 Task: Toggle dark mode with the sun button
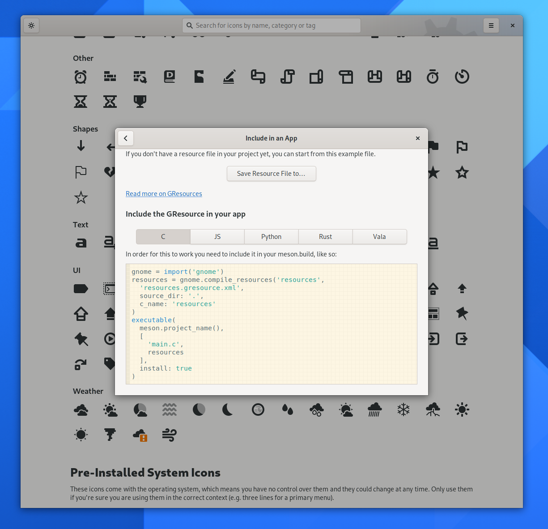pyautogui.click(x=31, y=25)
